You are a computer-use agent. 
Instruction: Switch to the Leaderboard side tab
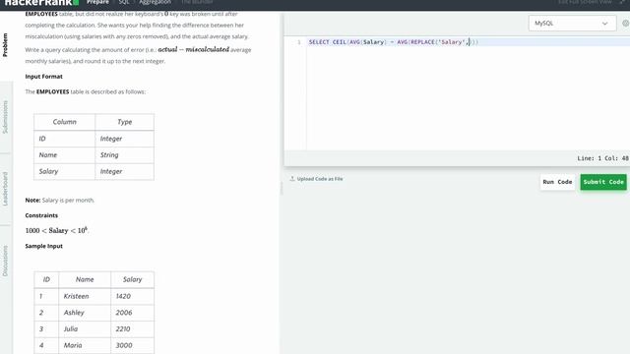5,189
